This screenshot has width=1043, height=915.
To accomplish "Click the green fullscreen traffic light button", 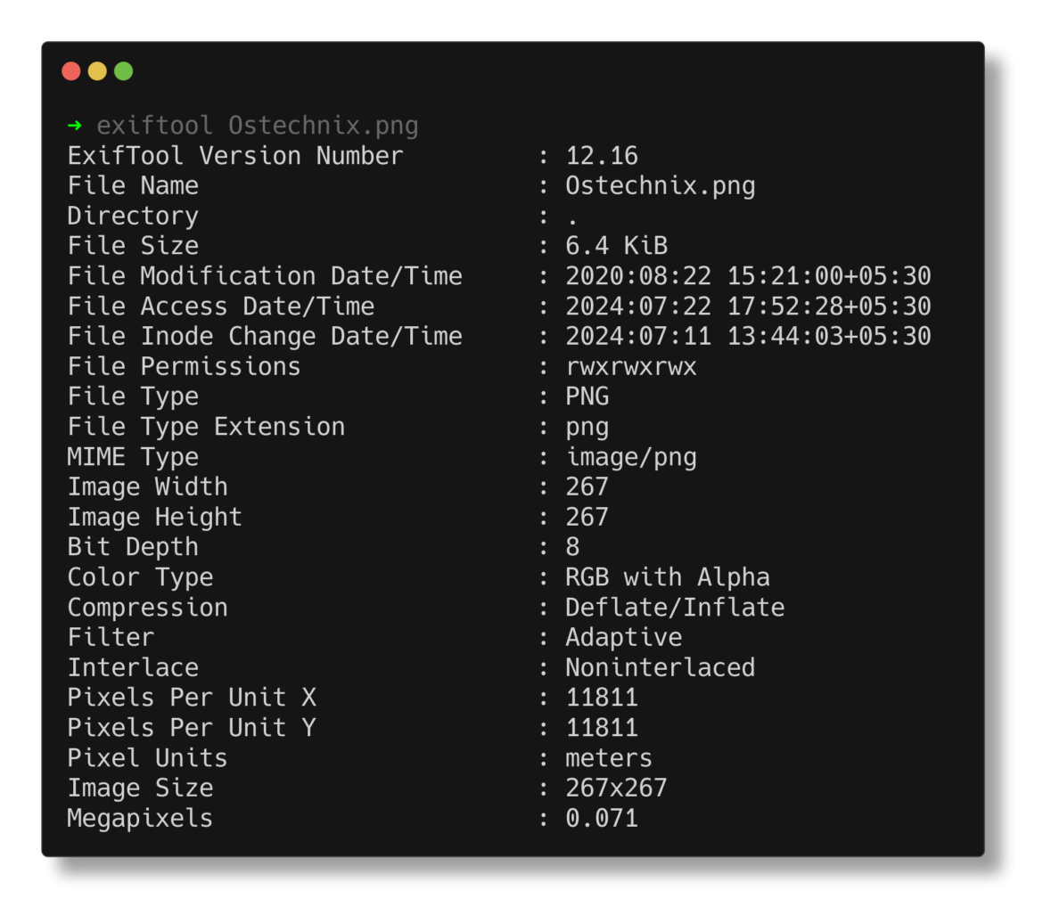I will point(123,70).
